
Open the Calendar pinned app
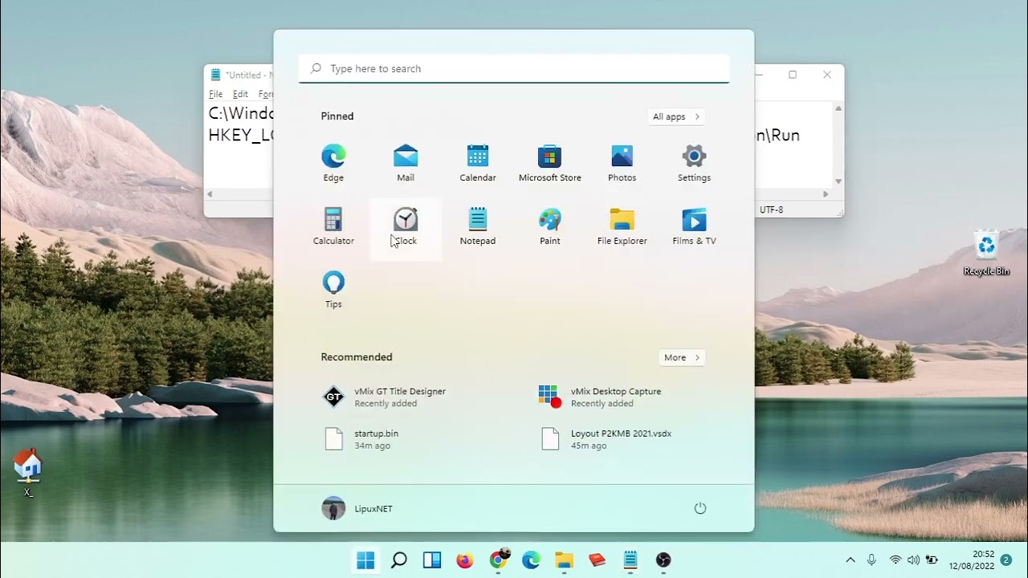pyautogui.click(x=478, y=163)
